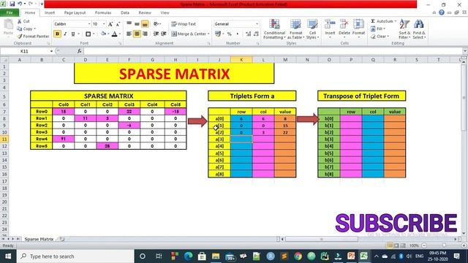The width and height of the screenshot is (468, 263).
Task: Open Chrome from the taskbar
Action: 298,256
